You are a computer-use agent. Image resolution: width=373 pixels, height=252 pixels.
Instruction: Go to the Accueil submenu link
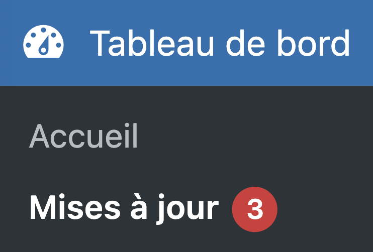point(83,137)
